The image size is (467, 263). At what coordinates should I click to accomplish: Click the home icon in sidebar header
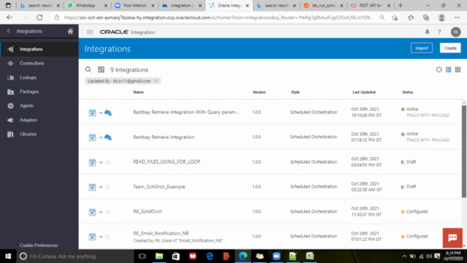(x=70, y=31)
